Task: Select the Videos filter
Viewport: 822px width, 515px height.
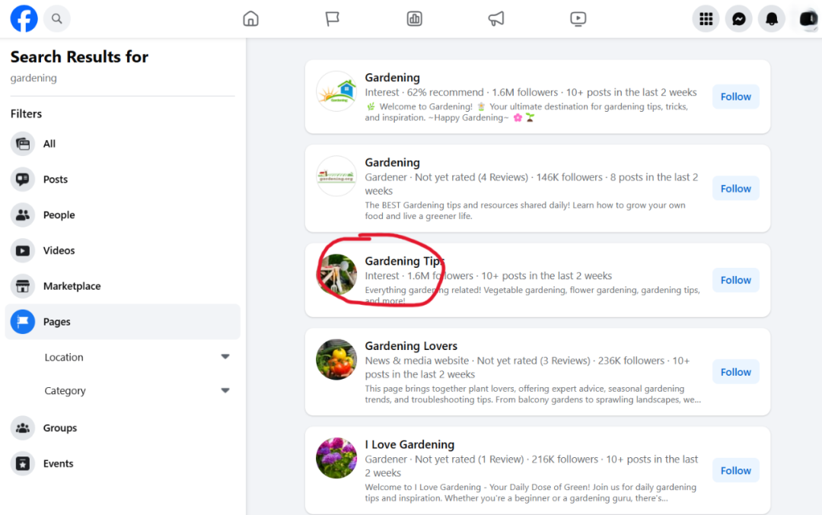Action: (59, 250)
